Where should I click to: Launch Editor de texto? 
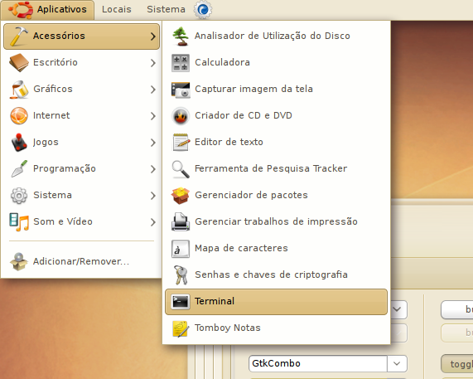coord(276,143)
